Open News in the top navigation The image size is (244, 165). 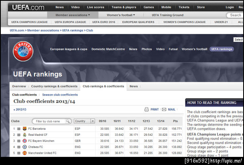[59, 7]
